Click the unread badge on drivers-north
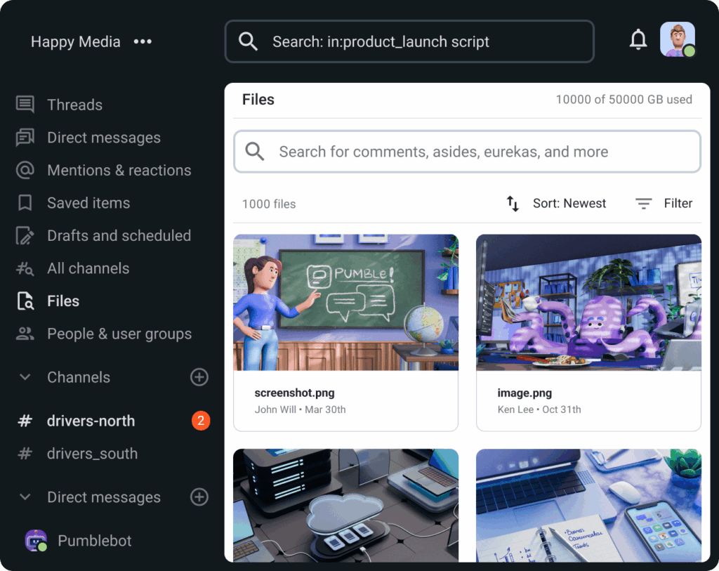Viewport: 719px width, 571px height. tap(201, 421)
